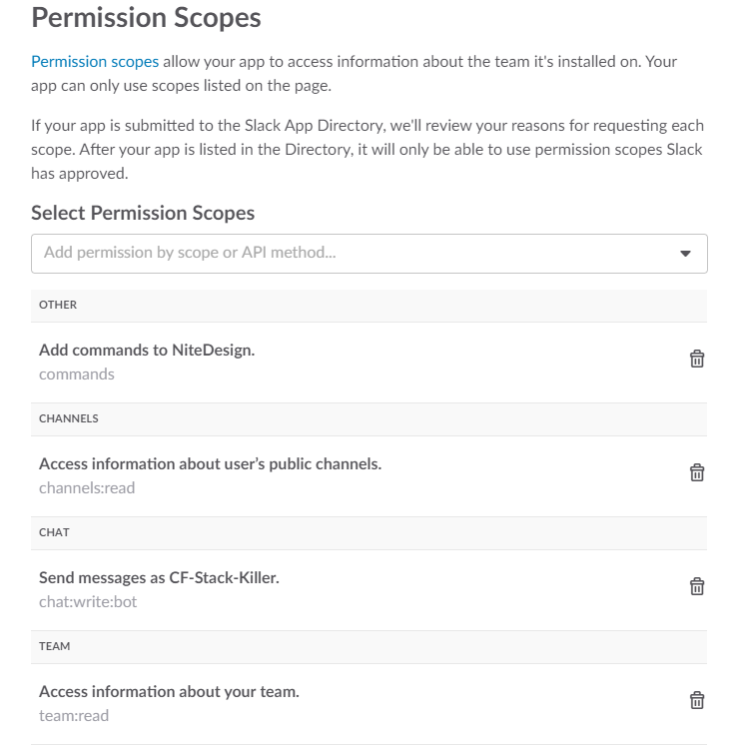The width and height of the screenshot is (738, 752).
Task: Click the CHAT section header
Action: tap(54, 532)
